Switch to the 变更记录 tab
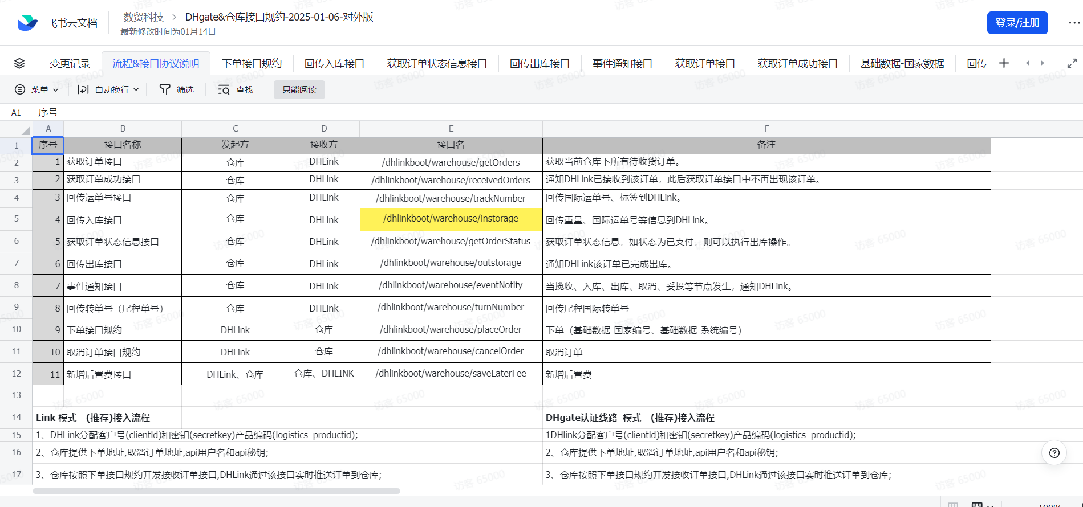This screenshot has width=1083, height=507. 70,63
